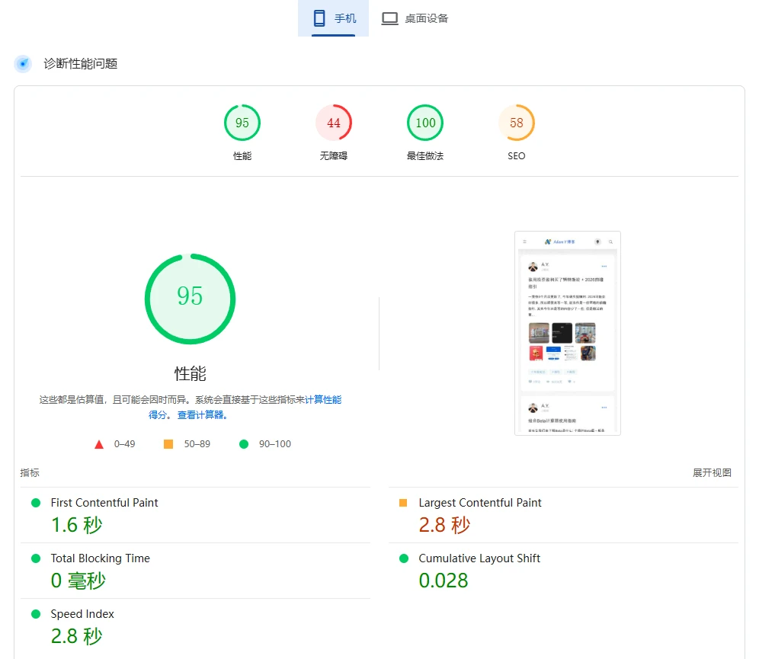Image resolution: width=759 pixels, height=659 pixels.
Task: Click the orange square beside Largest Contentful Paint
Action: tap(403, 503)
